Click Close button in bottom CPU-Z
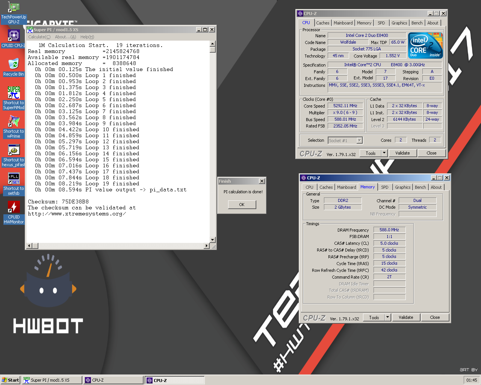 click(435, 317)
